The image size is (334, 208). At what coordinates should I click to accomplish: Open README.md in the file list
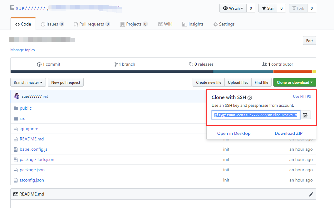(x=32, y=139)
